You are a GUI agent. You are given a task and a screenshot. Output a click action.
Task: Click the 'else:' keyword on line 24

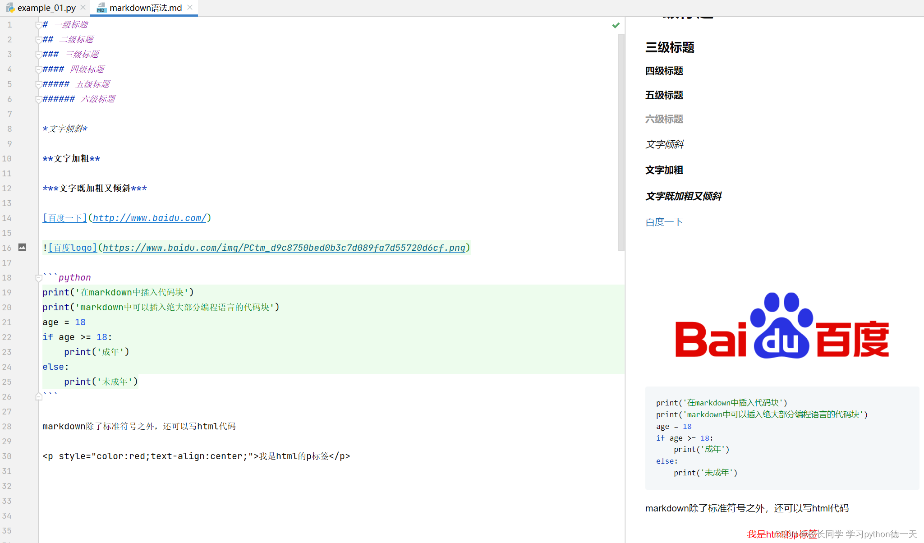click(55, 367)
